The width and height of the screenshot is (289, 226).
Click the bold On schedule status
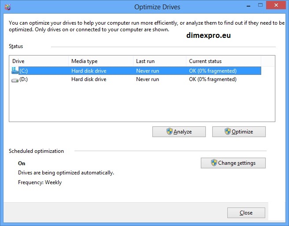tap(22, 163)
